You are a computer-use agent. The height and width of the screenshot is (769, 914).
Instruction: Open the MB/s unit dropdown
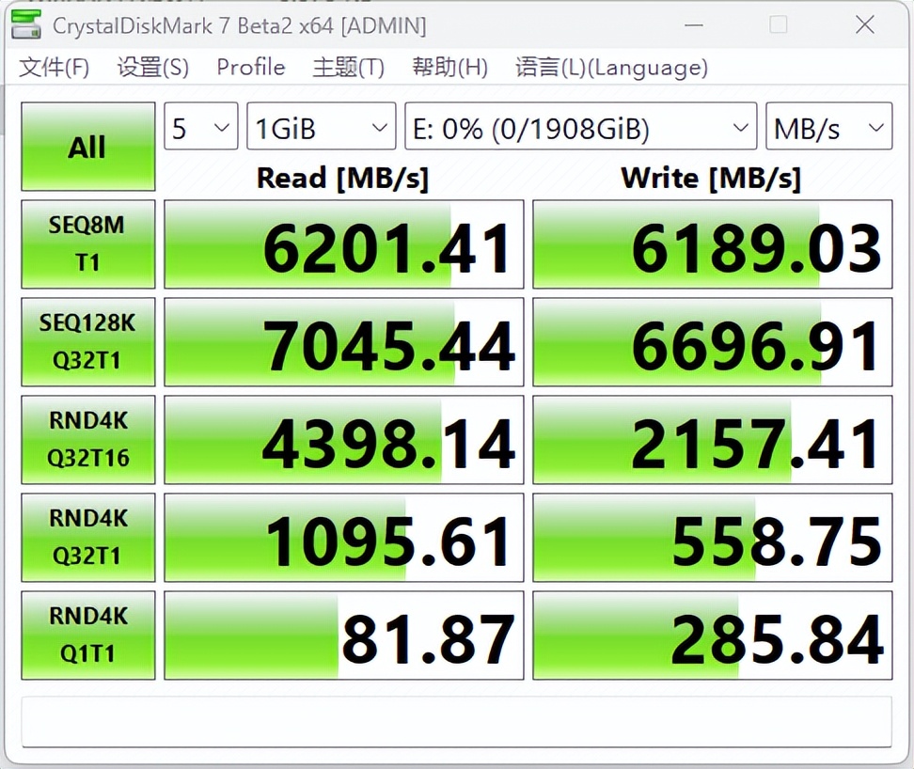click(x=828, y=126)
